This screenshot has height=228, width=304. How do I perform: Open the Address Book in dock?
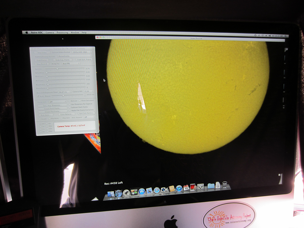tap(172, 188)
